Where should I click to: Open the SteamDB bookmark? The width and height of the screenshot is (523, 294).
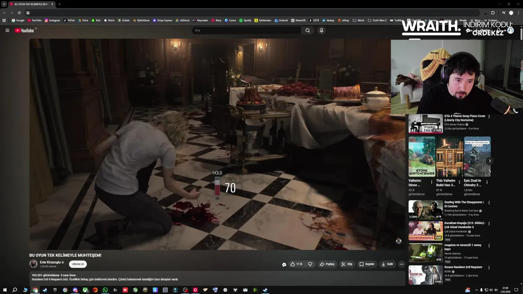[298, 20]
